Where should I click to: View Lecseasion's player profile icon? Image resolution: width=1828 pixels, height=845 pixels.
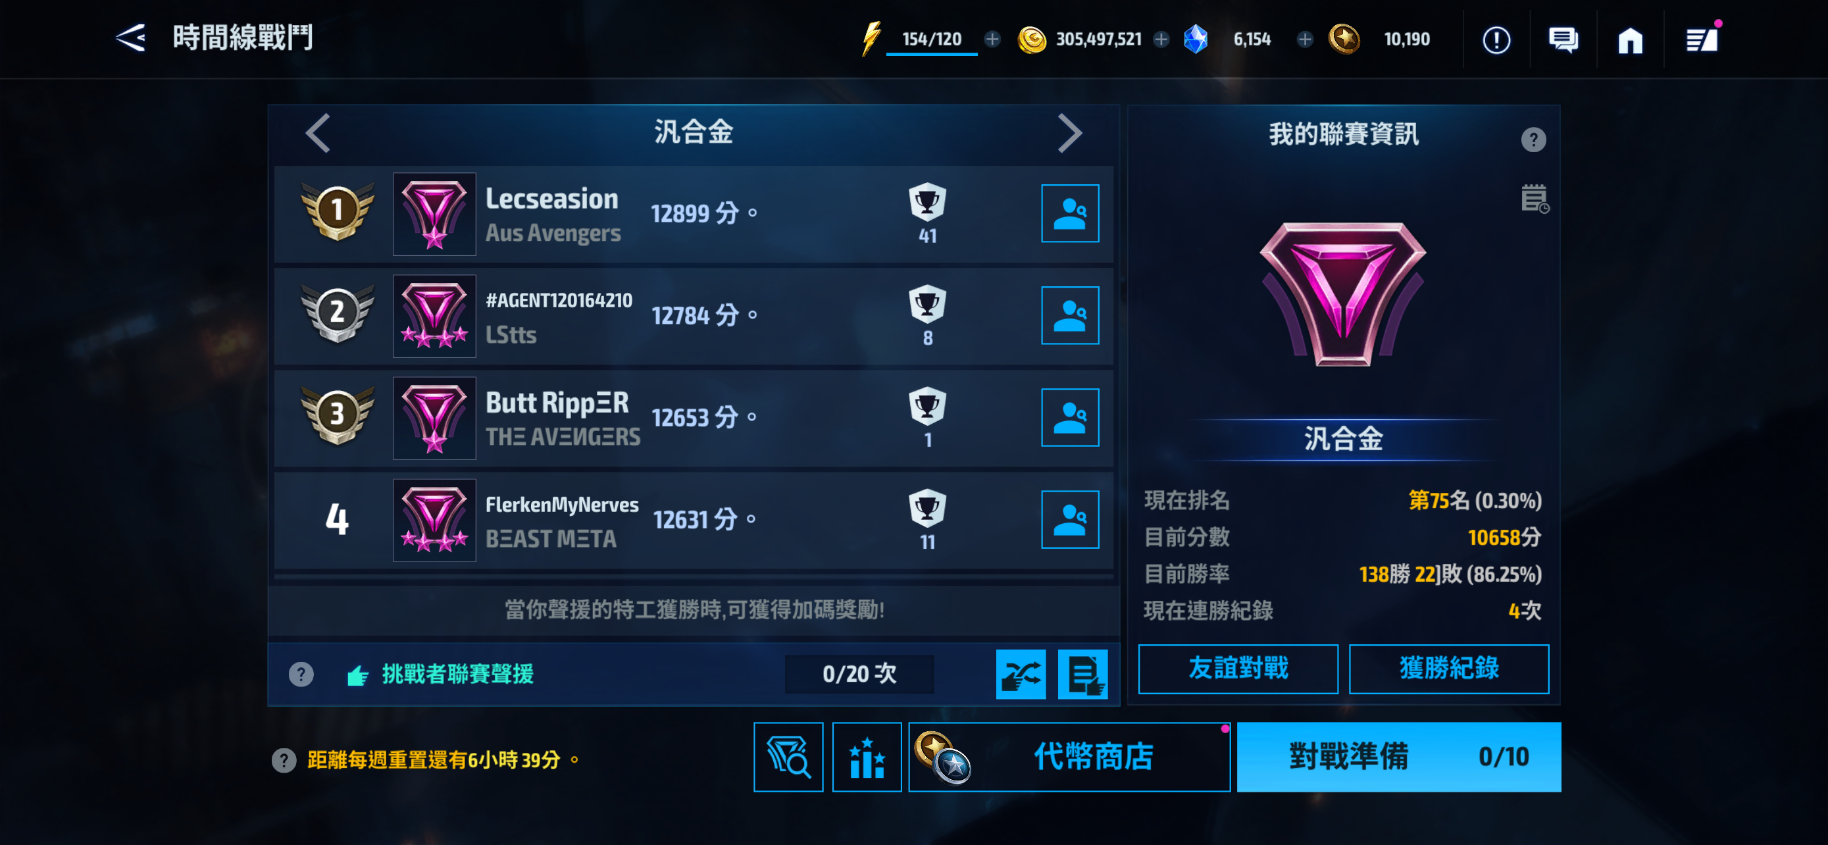[1069, 213]
